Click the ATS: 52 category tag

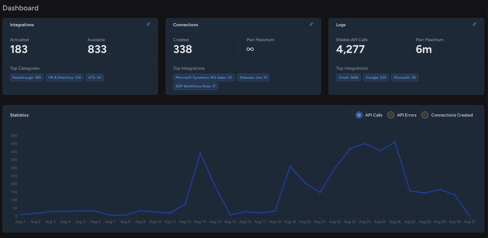pyautogui.click(x=95, y=78)
